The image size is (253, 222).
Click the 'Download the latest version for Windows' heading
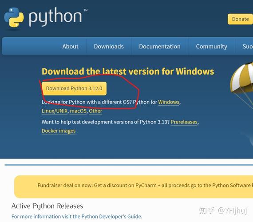(128, 71)
